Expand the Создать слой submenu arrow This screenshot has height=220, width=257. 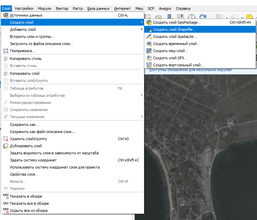tap(142, 22)
